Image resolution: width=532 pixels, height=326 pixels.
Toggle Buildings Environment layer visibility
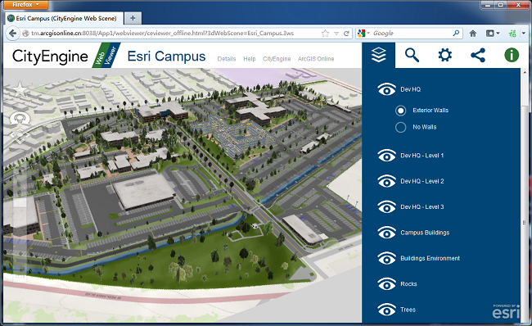pyautogui.click(x=386, y=258)
